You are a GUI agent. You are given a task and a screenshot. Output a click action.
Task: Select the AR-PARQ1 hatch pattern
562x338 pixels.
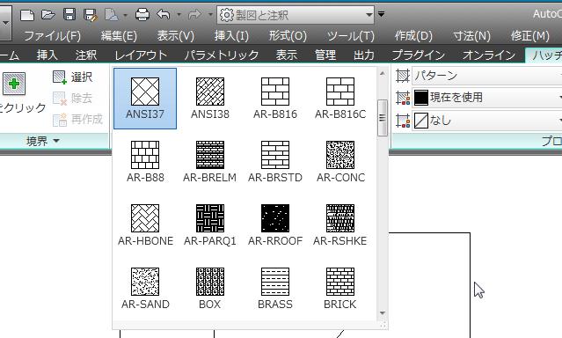tap(210, 225)
